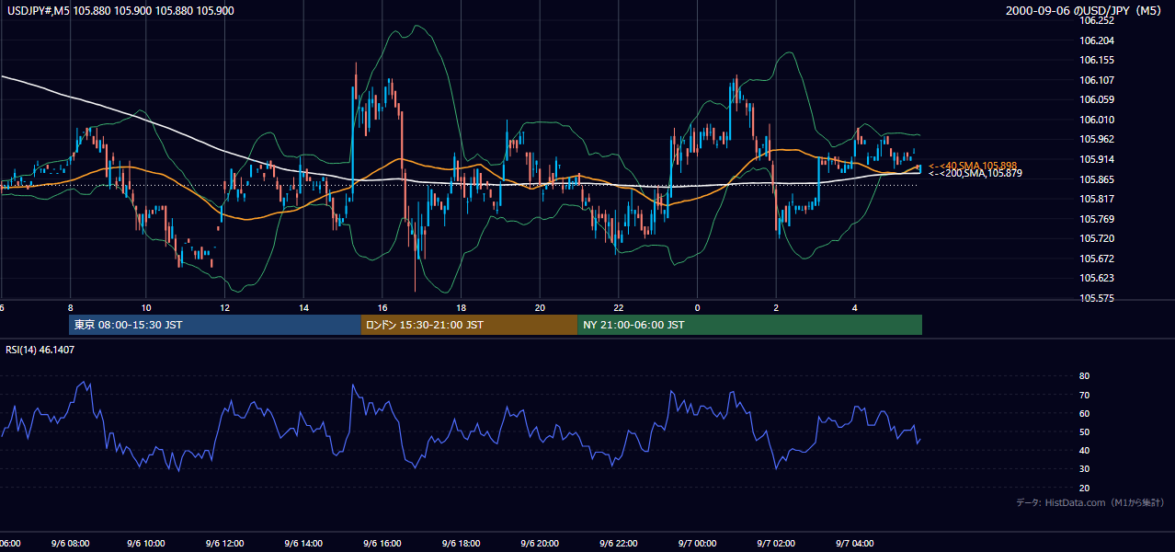Click the 40 SMA 105.898 orange label

click(973, 166)
